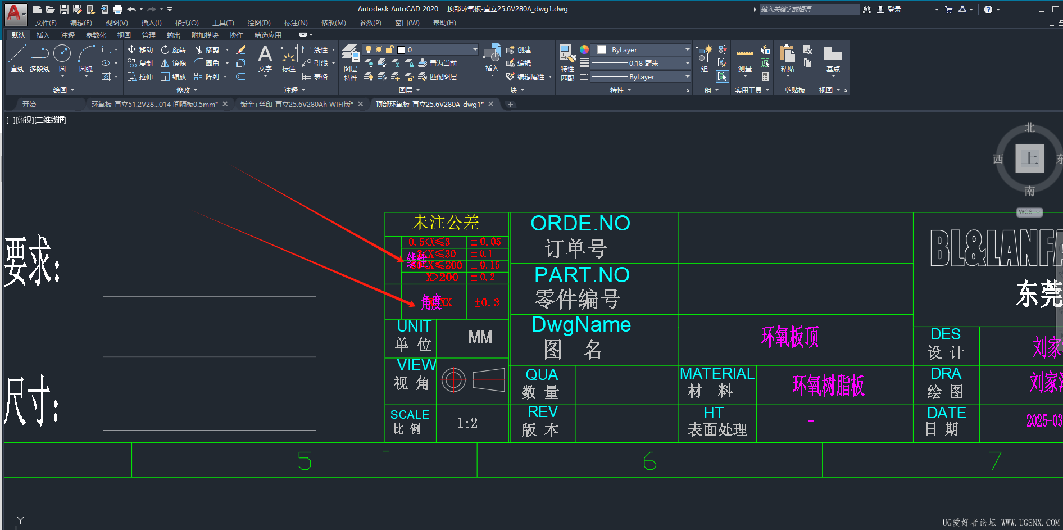The image size is (1063, 530).
Task: Expand the 实用工具 panel
Action: click(x=752, y=90)
